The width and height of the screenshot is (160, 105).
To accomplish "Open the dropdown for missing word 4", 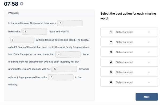I will click(x=129, y=62).
